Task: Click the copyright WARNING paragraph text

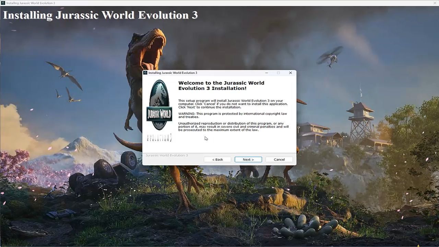Action: [x=232, y=115]
